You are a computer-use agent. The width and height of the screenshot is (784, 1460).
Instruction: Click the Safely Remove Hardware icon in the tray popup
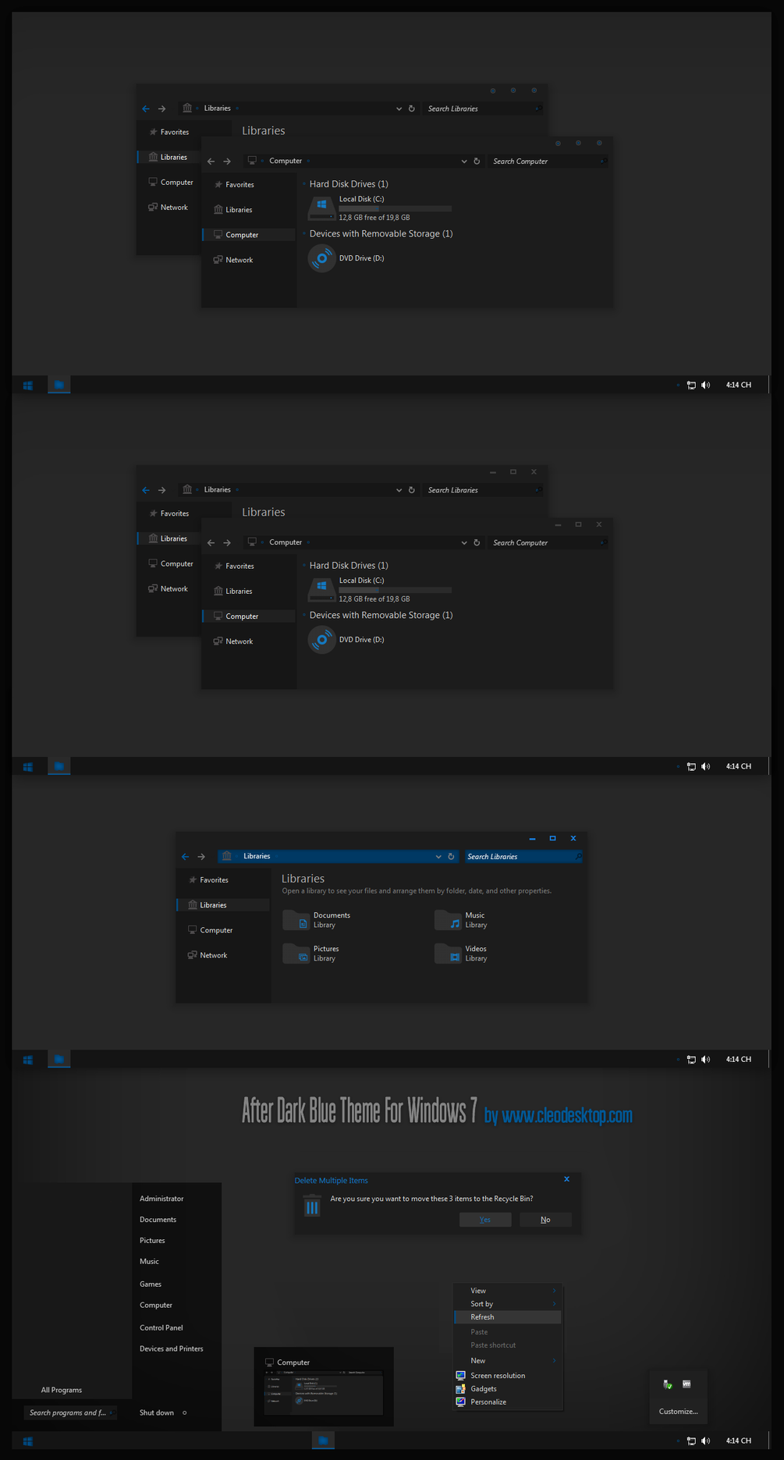(x=667, y=1384)
